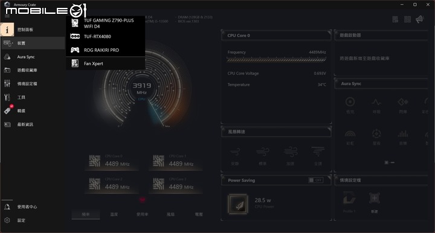
Task: Select the 全速 full-speed fan mode
Action: pyautogui.click(x=318, y=156)
